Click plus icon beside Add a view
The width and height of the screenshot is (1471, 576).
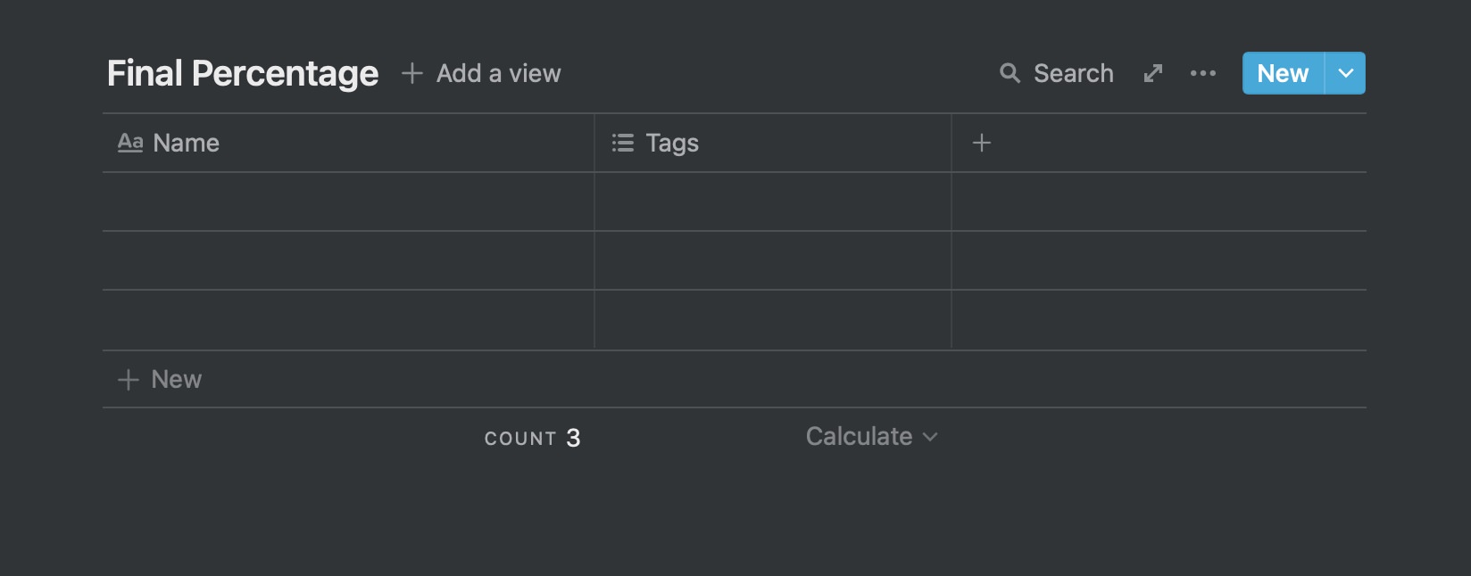(411, 73)
